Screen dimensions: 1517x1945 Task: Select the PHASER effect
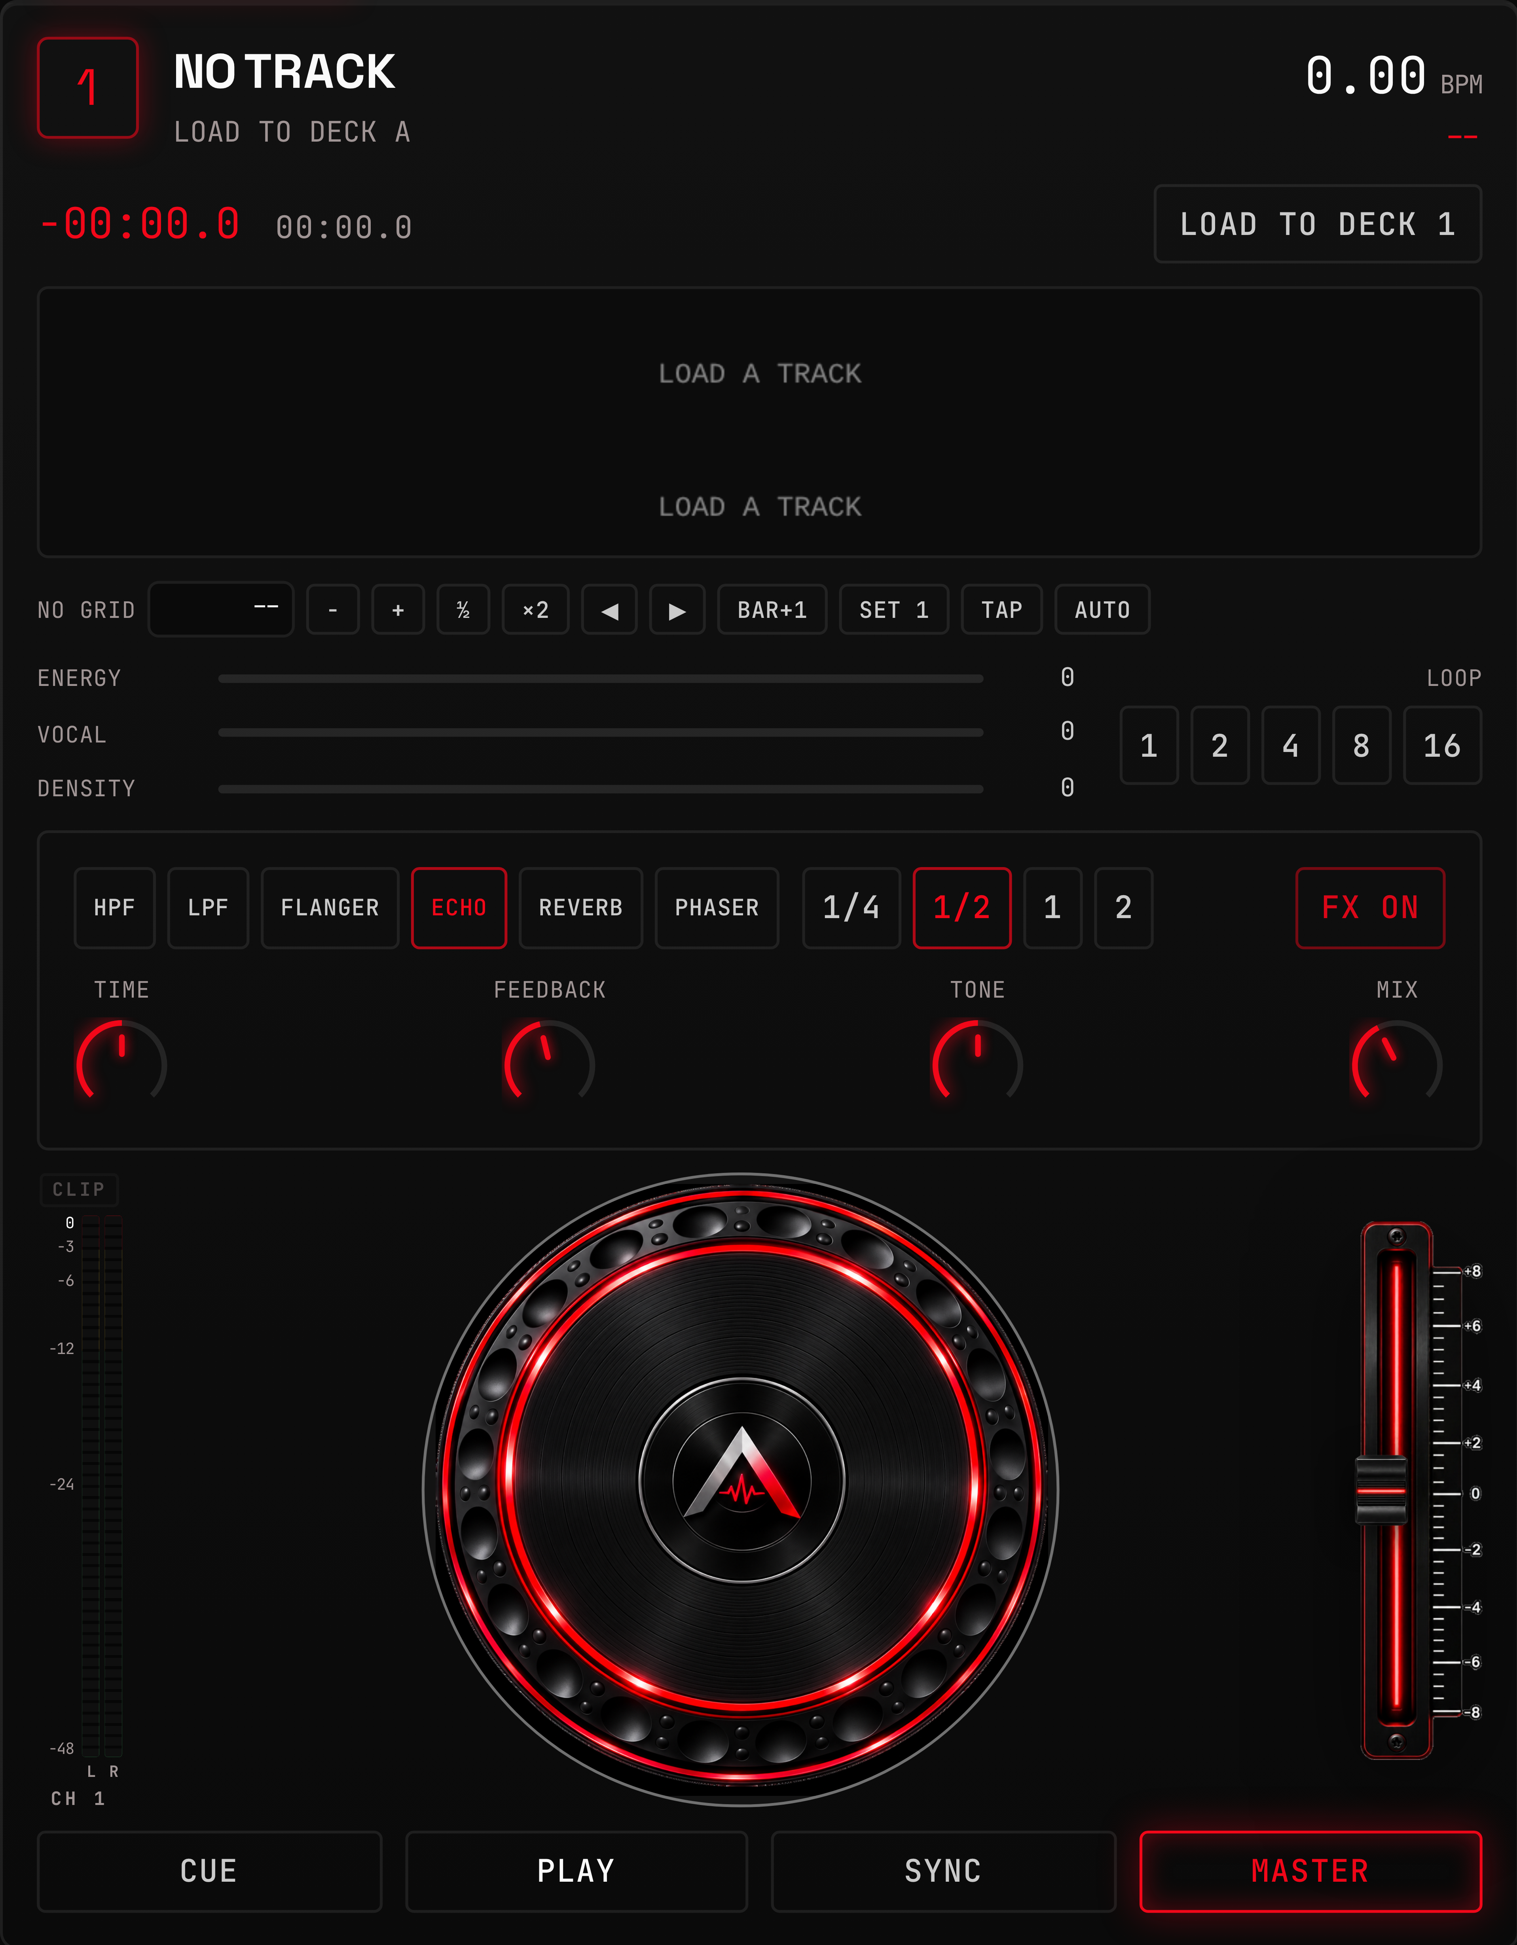717,907
